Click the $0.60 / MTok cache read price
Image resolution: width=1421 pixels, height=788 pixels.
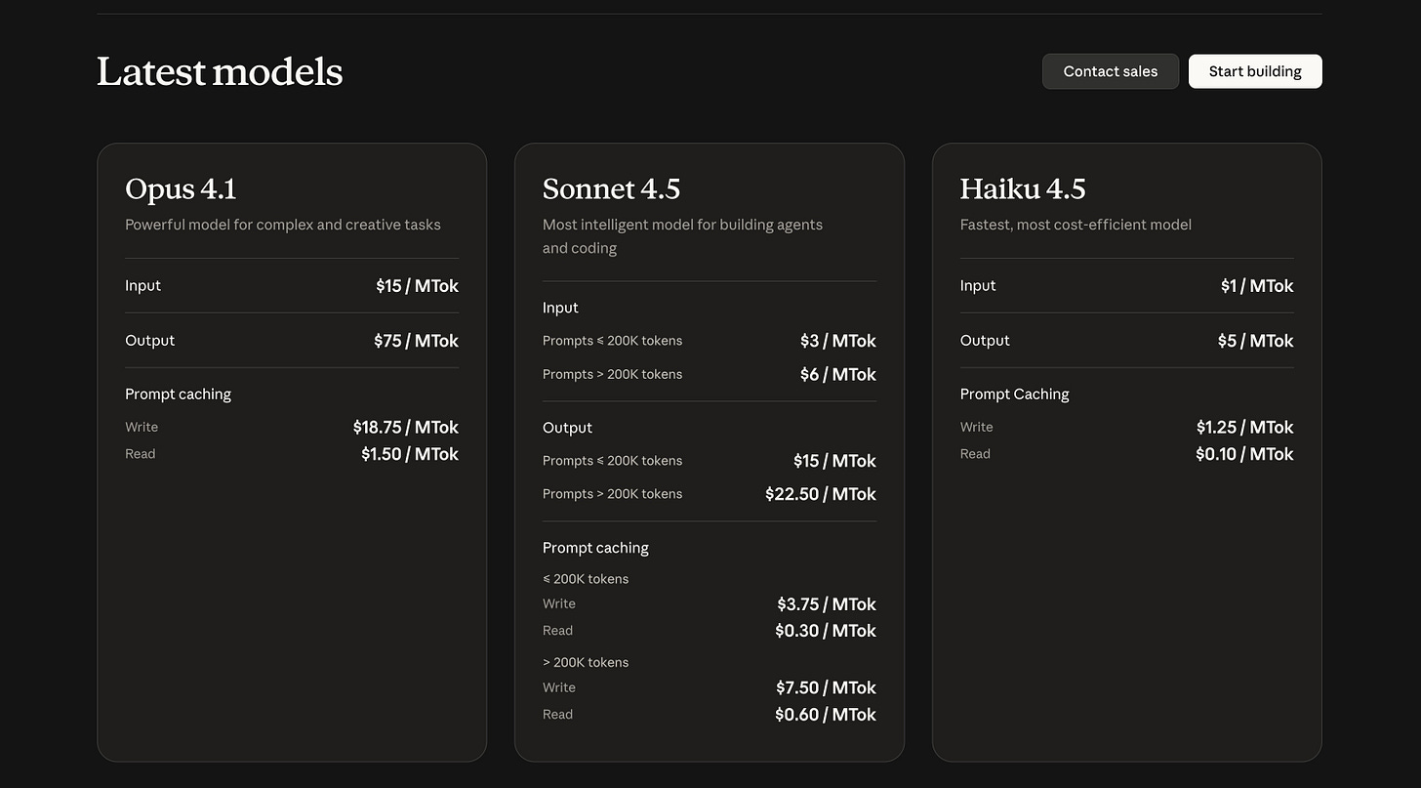click(x=826, y=715)
